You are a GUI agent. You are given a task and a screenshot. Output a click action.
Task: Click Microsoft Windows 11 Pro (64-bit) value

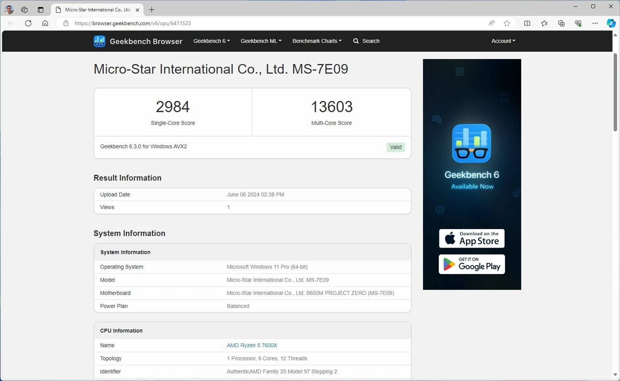tap(267, 267)
